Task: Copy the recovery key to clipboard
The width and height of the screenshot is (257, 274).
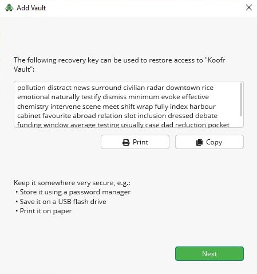Action: (209, 142)
